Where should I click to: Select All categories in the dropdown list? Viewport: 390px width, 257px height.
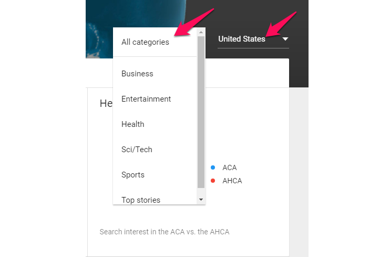pos(145,42)
